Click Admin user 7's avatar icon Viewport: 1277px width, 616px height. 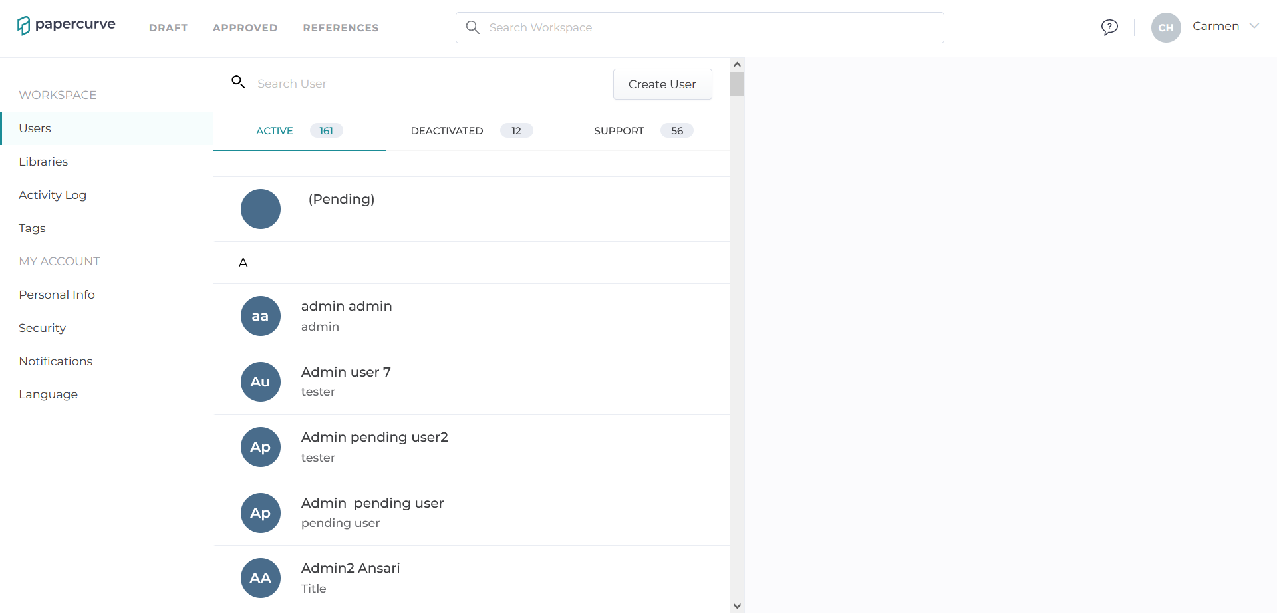(x=260, y=381)
